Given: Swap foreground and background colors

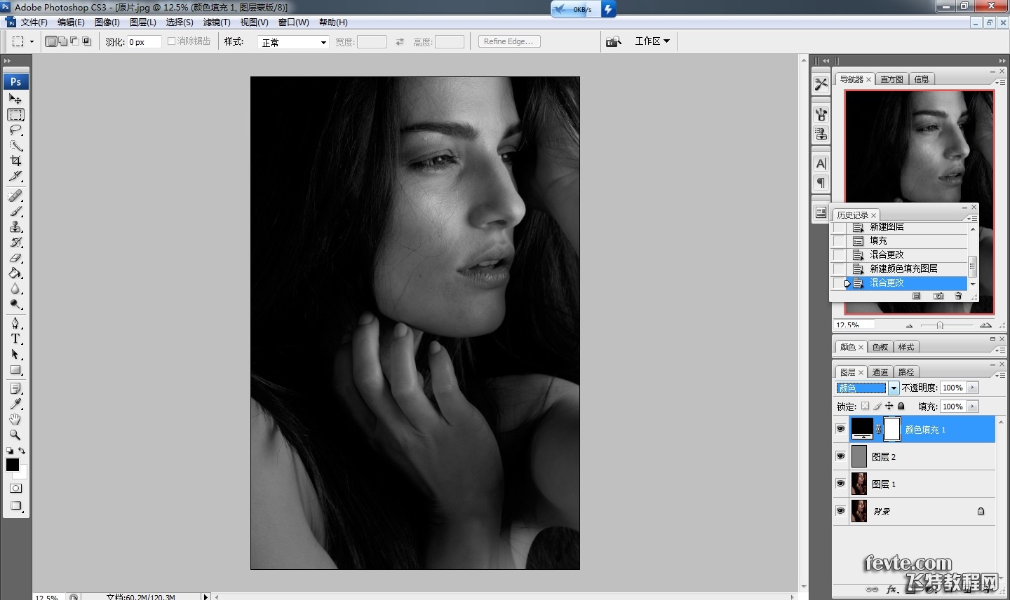Looking at the screenshot, I should pos(22,451).
